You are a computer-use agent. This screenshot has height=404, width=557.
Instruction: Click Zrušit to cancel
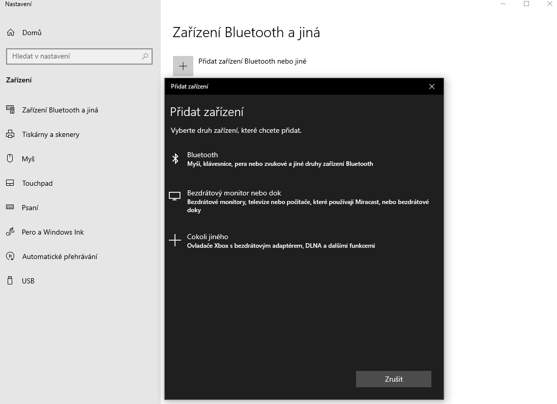coord(394,379)
